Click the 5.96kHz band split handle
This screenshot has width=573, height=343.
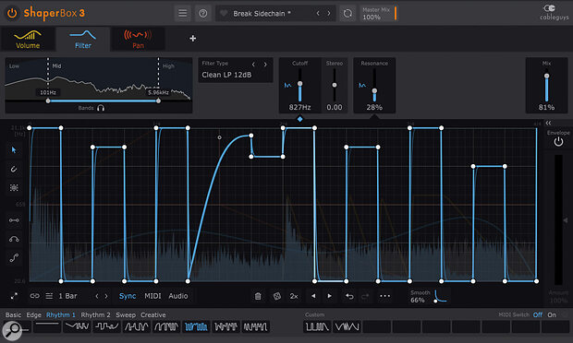(x=158, y=101)
